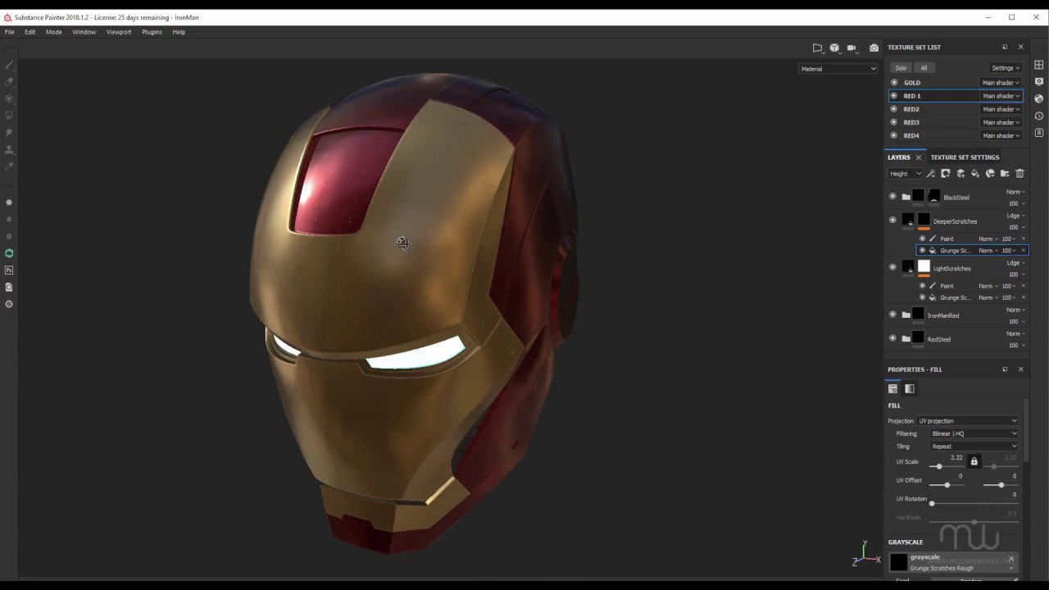
Task: Delete layer with the trash icon
Action: tap(1019, 174)
